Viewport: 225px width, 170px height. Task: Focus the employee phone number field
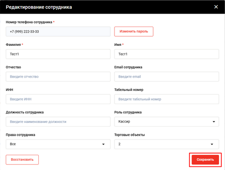[x=58, y=31]
